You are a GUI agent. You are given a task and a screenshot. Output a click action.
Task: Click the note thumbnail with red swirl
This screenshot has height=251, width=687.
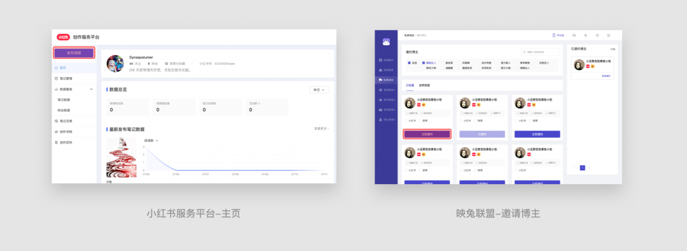click(x=121, y=157)
